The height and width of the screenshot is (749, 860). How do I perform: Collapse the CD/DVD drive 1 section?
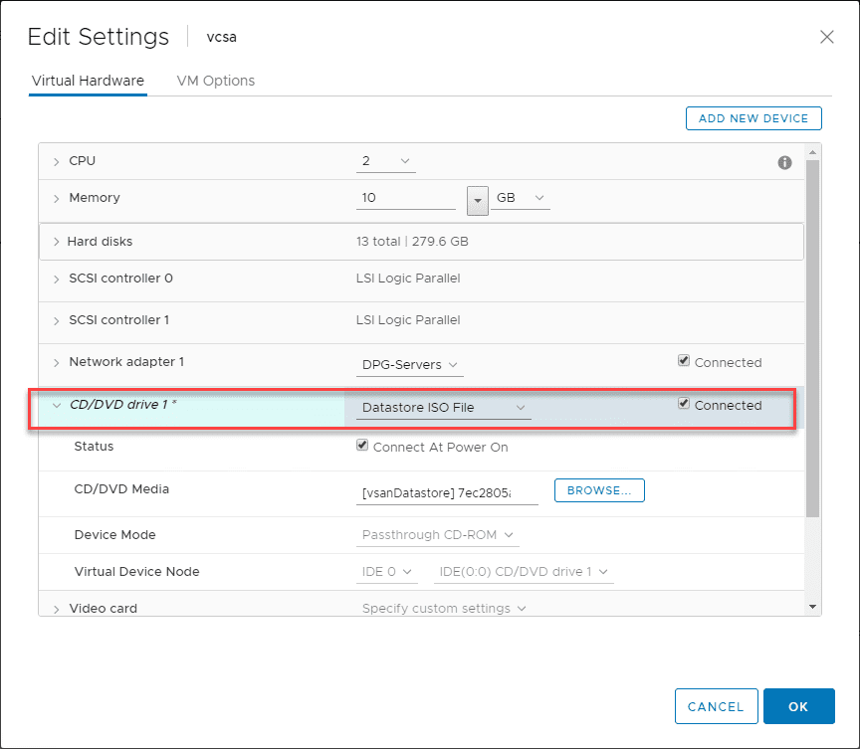coord(57,405)
